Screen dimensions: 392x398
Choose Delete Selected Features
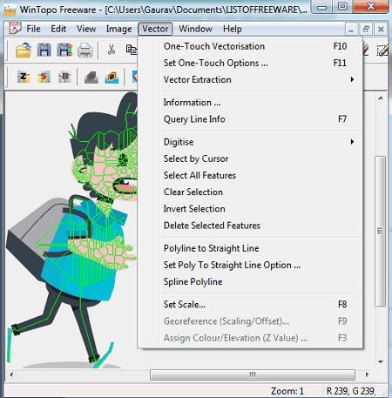(x=250, y=226)
